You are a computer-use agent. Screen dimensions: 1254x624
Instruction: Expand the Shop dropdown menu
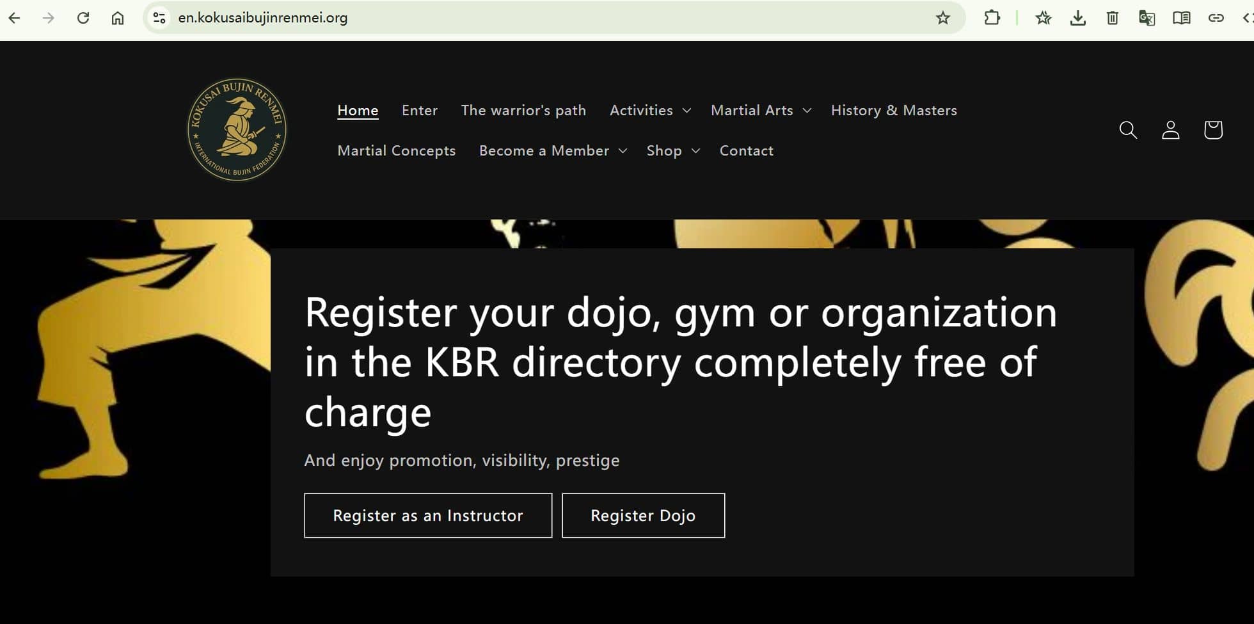(673, 150)
